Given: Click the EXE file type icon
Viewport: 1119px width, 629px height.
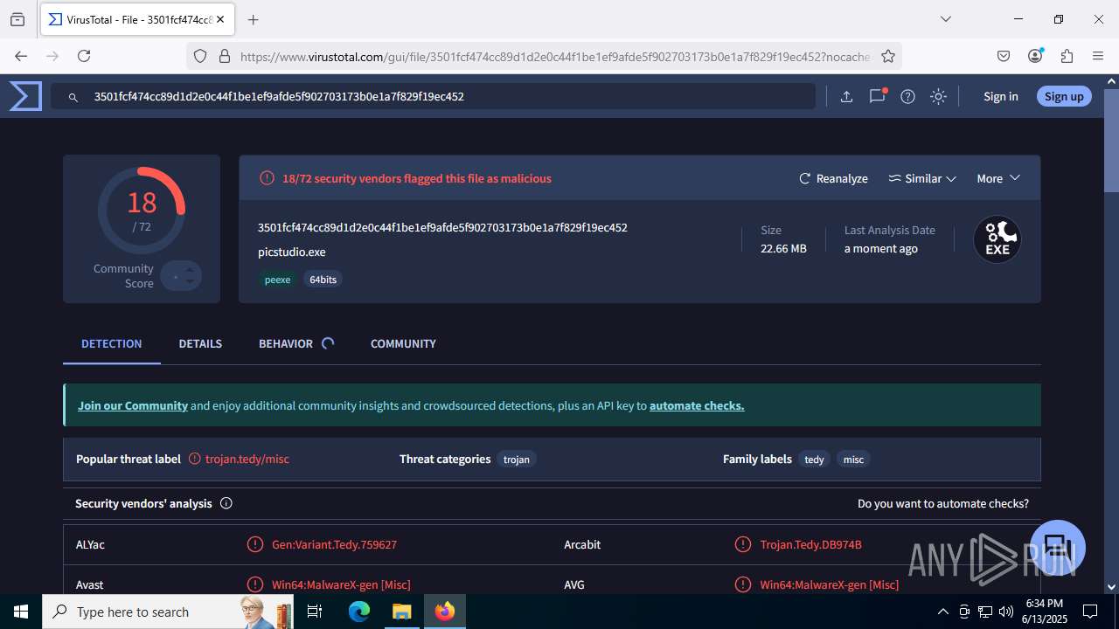Looking at the screenshot, I should pyautogui.click(x=997, y=239).
